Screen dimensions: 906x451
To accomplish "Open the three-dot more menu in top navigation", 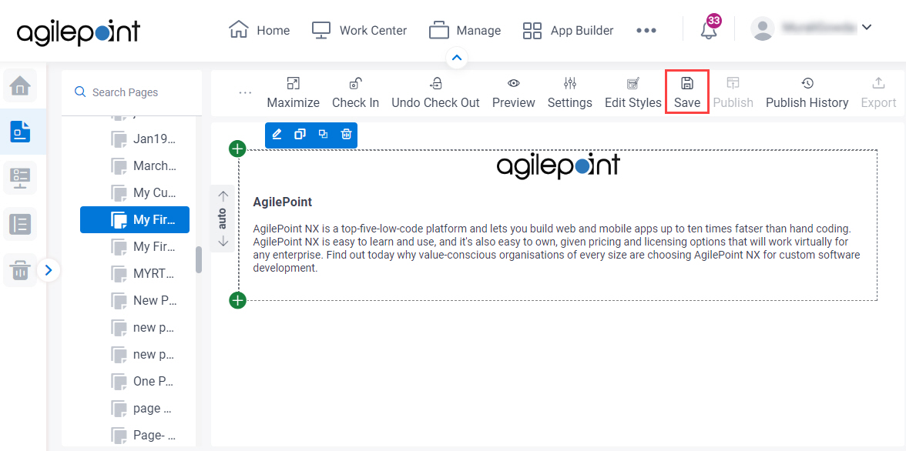I will coord(646,31).
